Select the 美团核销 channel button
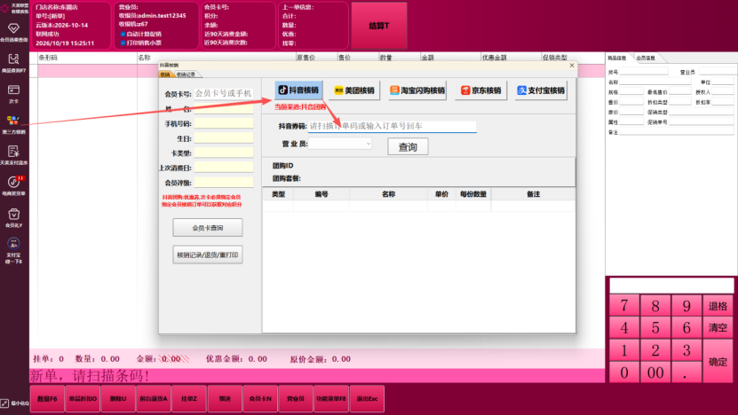The height and width of the screenshot is (415, 738). (354, 90)
